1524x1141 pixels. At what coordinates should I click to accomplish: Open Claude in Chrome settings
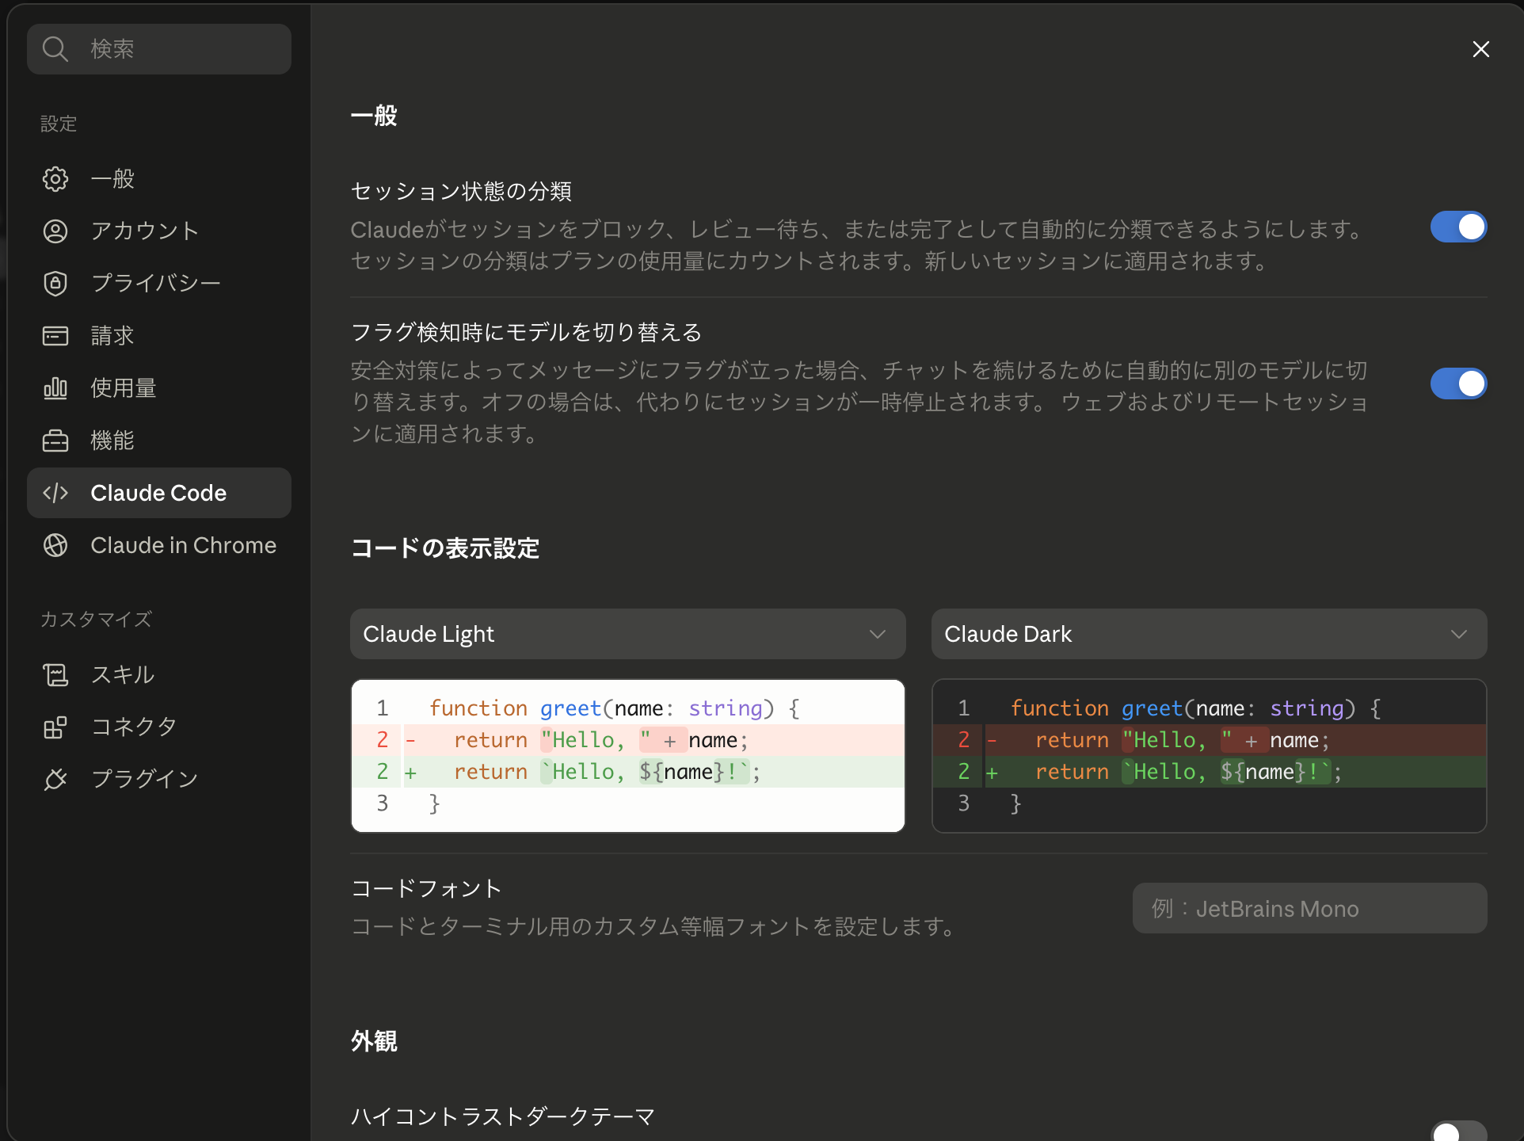pyautogui.click(x=159, y=545)
